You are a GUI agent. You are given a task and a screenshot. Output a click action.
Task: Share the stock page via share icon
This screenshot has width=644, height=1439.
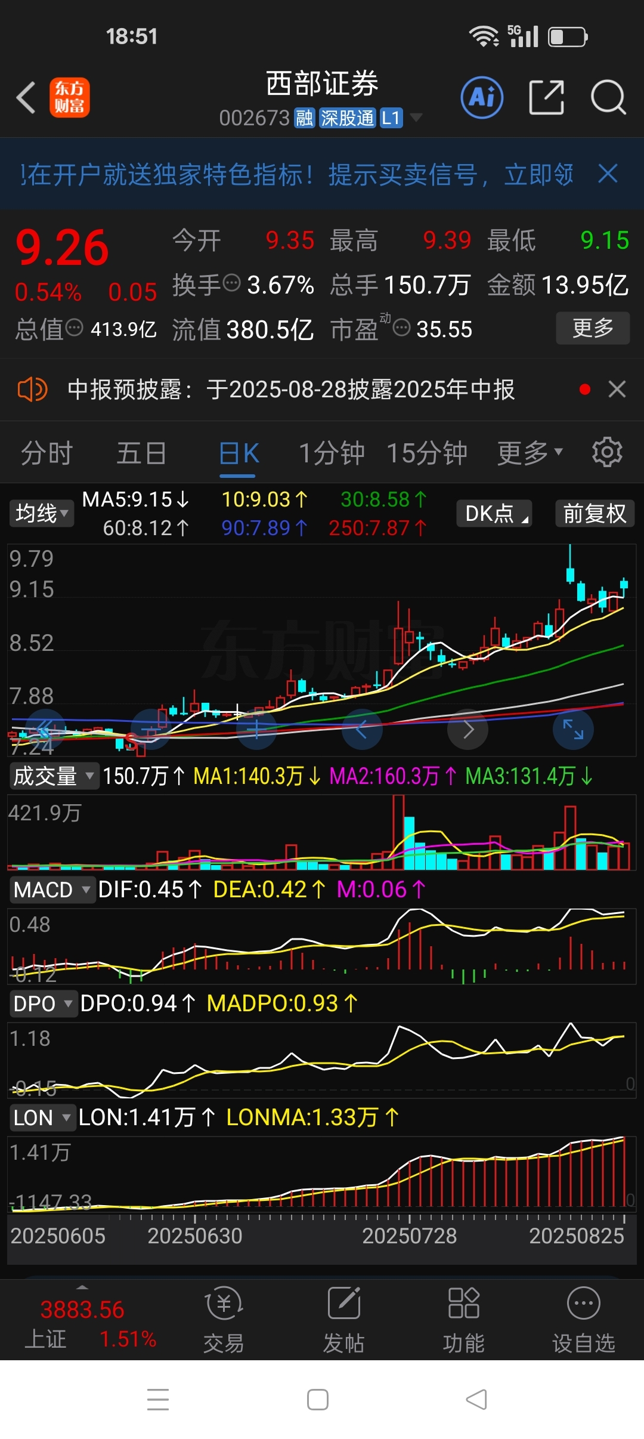(546, 97)
